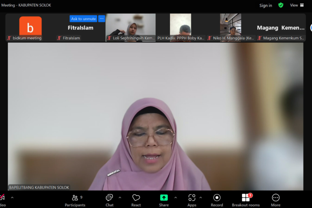Screen dimensions: 312x208
Task: Expand the Chat options caret
Action: (x=120, y=197)
